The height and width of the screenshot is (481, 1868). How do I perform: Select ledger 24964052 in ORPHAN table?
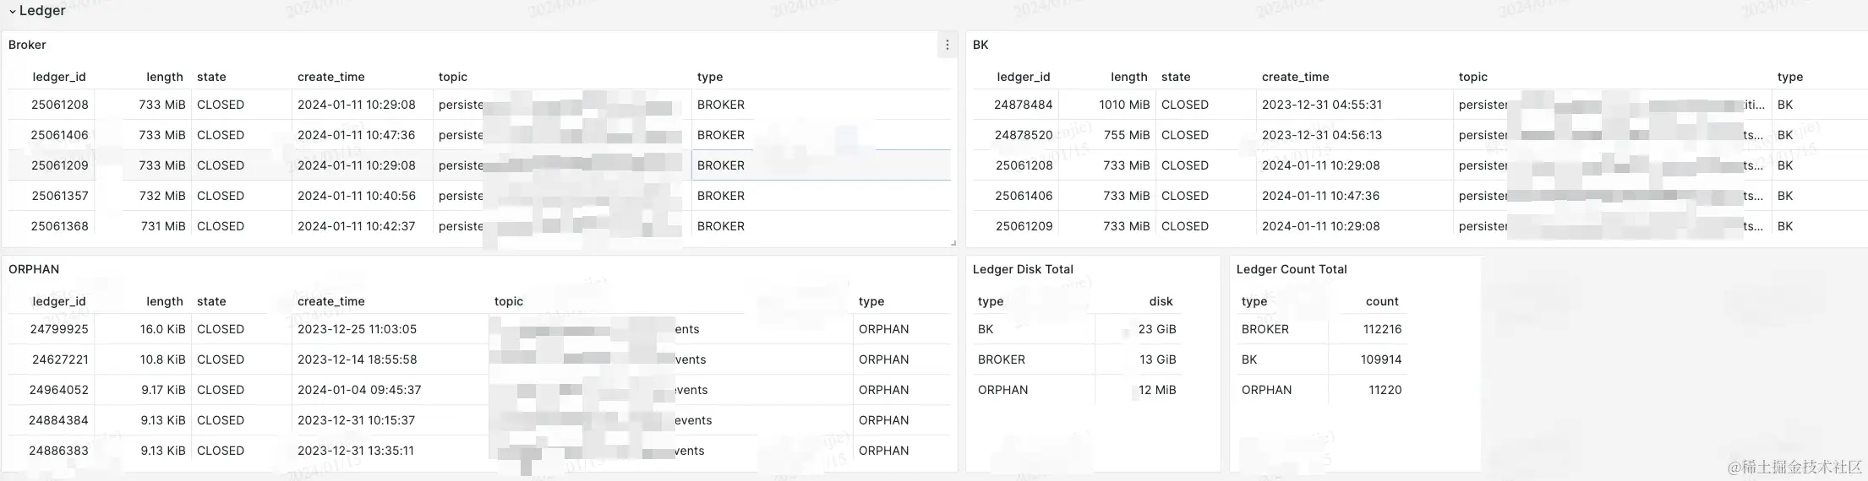pos(59,390)
